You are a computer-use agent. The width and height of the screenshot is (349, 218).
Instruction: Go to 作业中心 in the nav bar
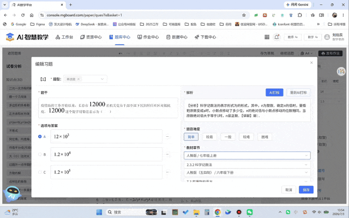pyautogui.click(x=148, y=37)
